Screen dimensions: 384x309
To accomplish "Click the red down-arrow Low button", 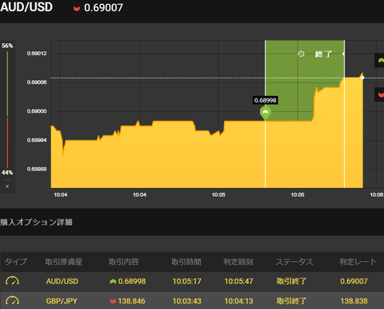I will [x=379, y=94].
